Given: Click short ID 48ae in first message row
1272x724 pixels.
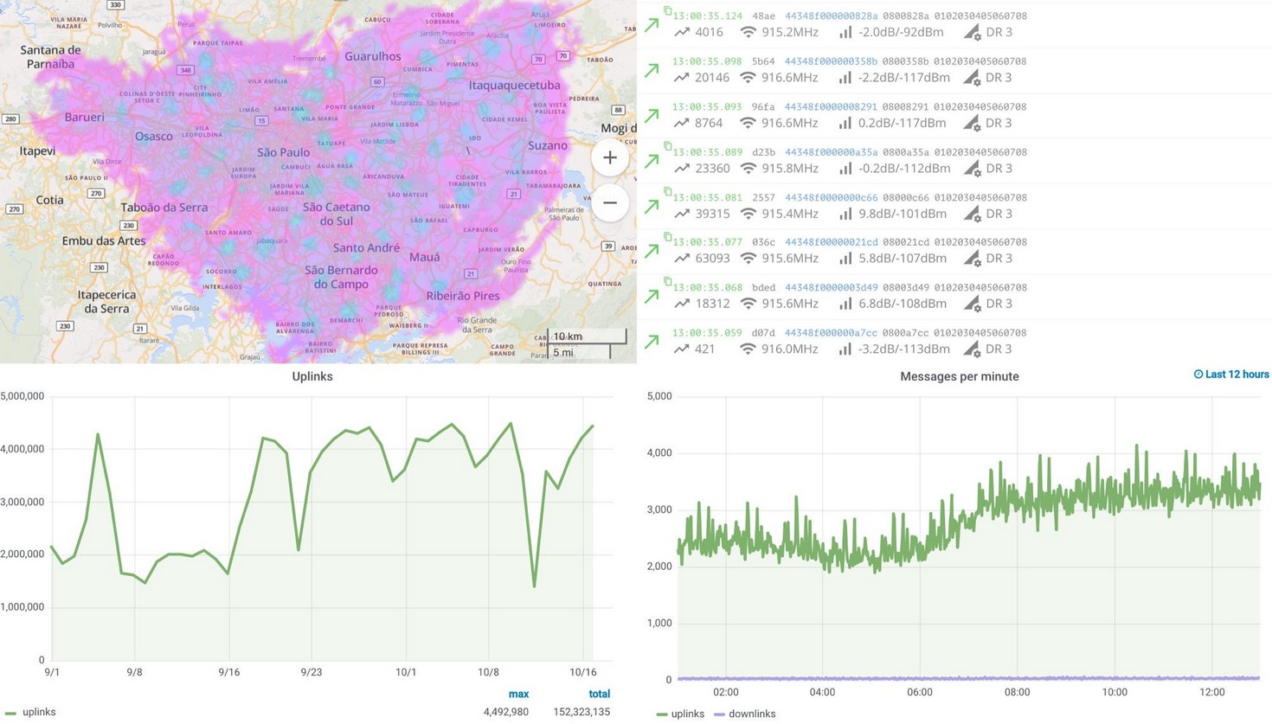Looking at the screenshot, I should pos(763,16).
